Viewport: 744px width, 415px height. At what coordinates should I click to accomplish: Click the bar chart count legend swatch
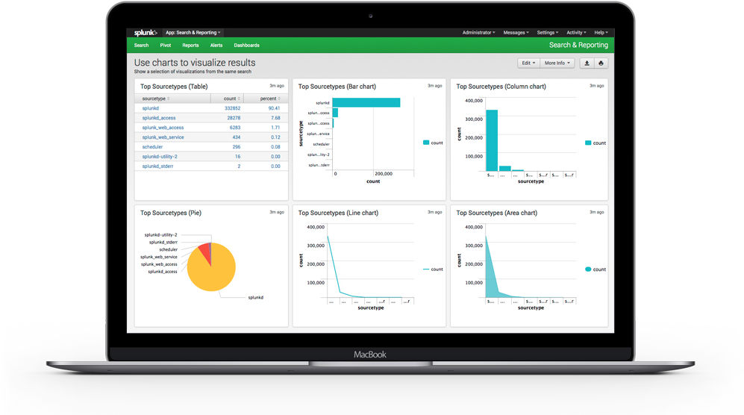pyautogui.click(x=426, y=143)
